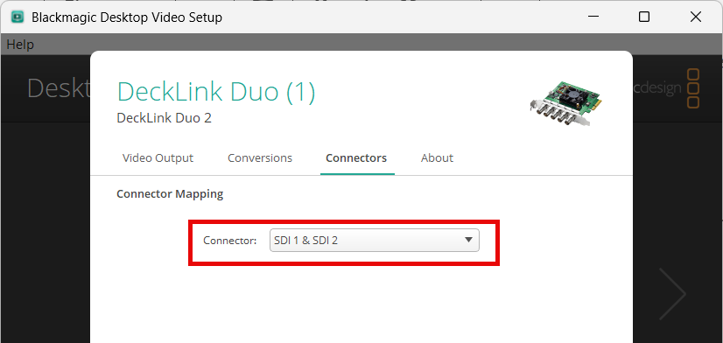
Task: Click the DeckLink Duo 2 subtitle text
Action: click(x=165, y=118)
